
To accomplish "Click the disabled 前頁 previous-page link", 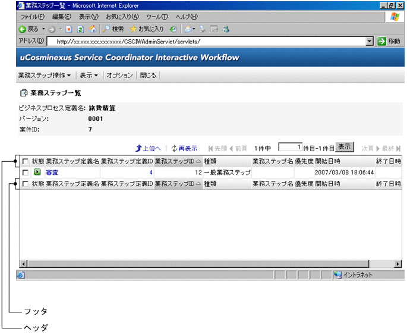I will click(238, 148).
